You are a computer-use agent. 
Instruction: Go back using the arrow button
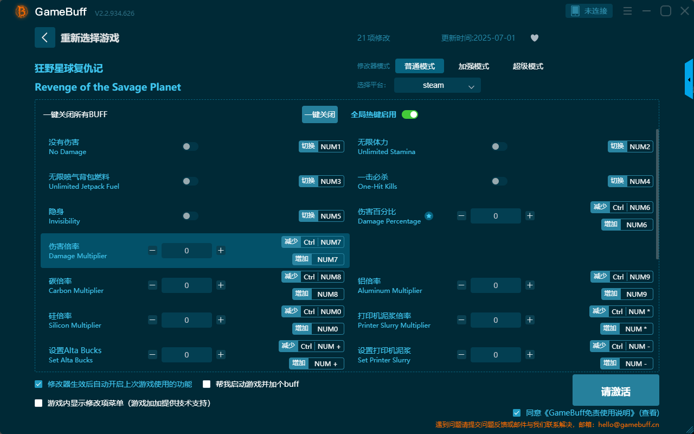point(45,37)
